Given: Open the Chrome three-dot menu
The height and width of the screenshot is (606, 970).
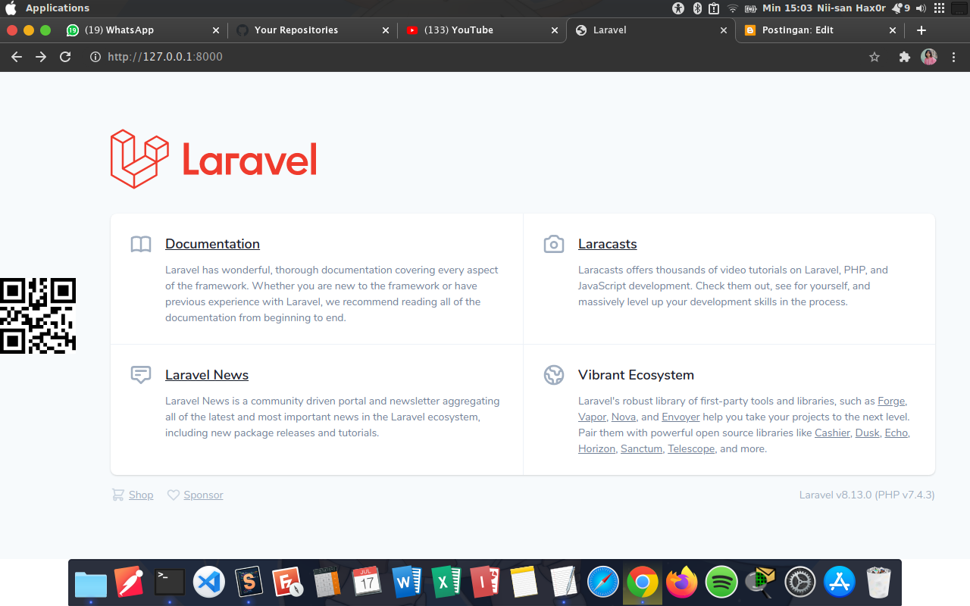Looking at the screenshot, I should pyautogui.click(x=954, y=57).
